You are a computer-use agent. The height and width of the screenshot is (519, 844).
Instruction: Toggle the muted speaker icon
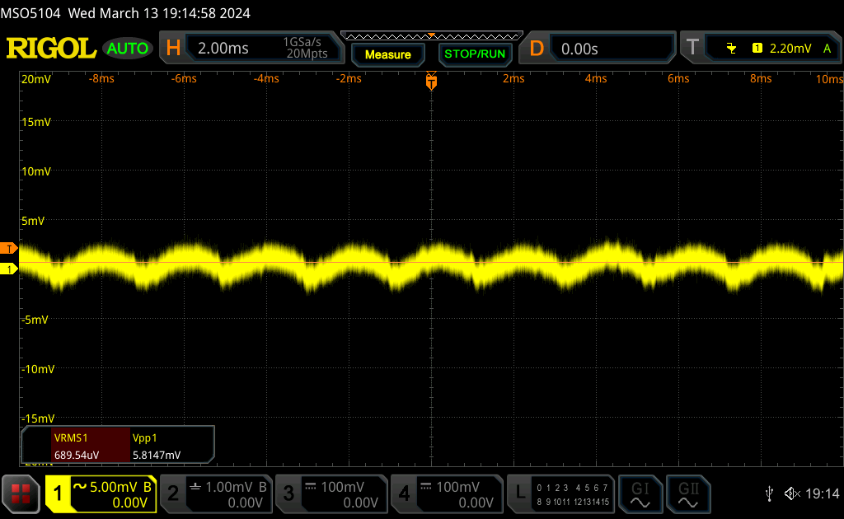click(792, 493)
